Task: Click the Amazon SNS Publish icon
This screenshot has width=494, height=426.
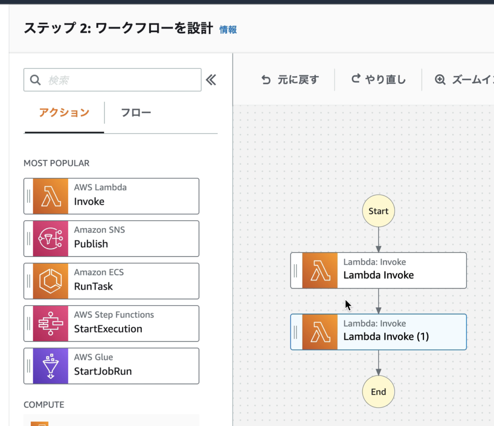Action: 50,239
